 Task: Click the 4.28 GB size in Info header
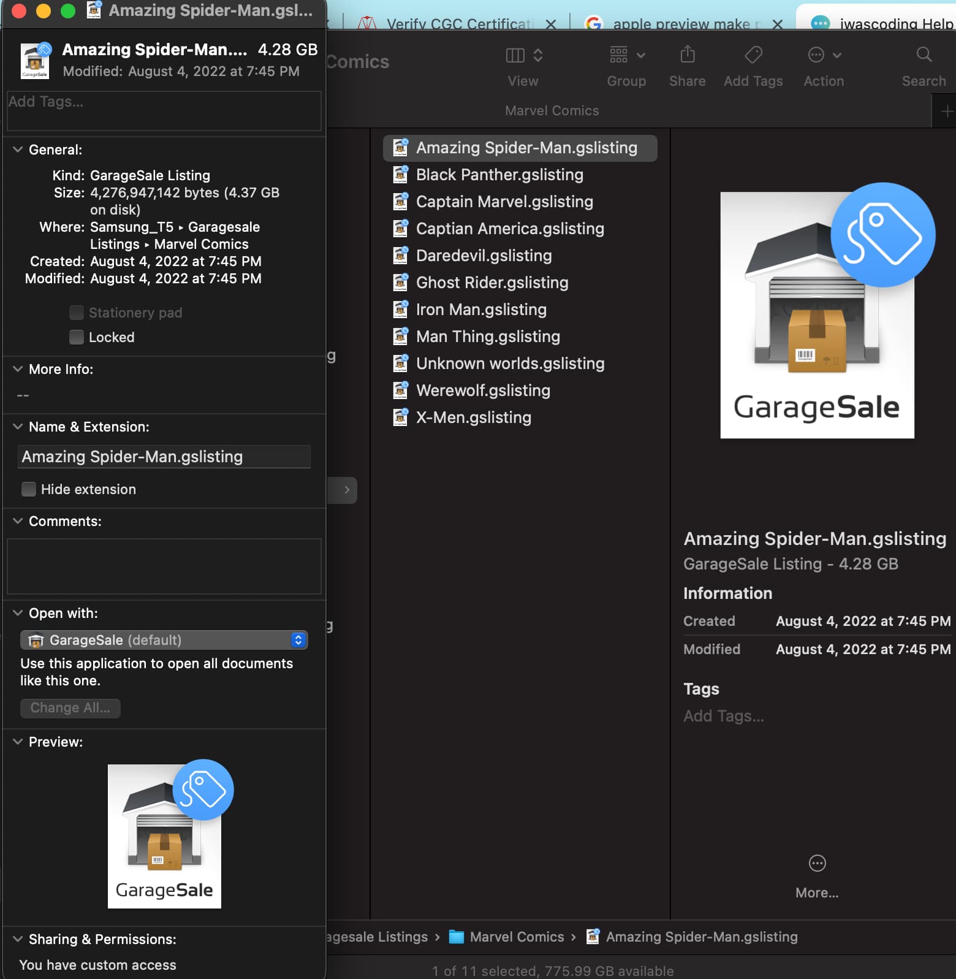(x=287, y=50)
